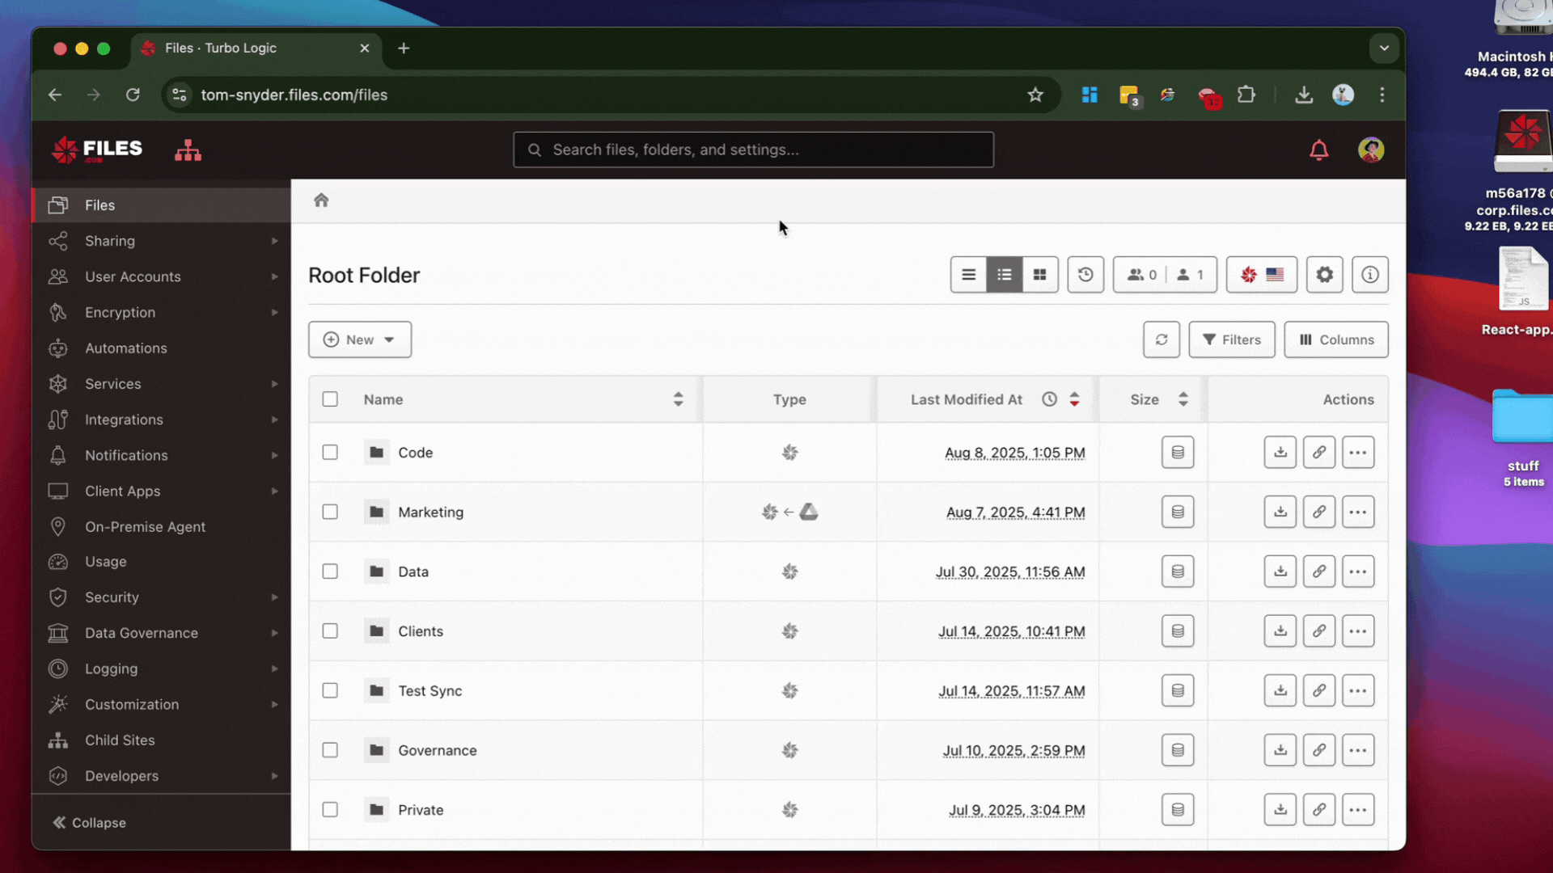
Task: Tick the Data folder checkbox
Action: 330,571
